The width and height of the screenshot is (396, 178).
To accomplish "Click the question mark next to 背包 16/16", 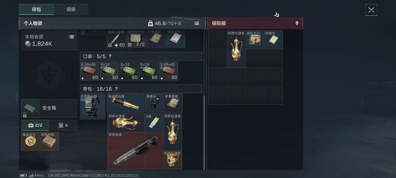I will tap(116, 89).
